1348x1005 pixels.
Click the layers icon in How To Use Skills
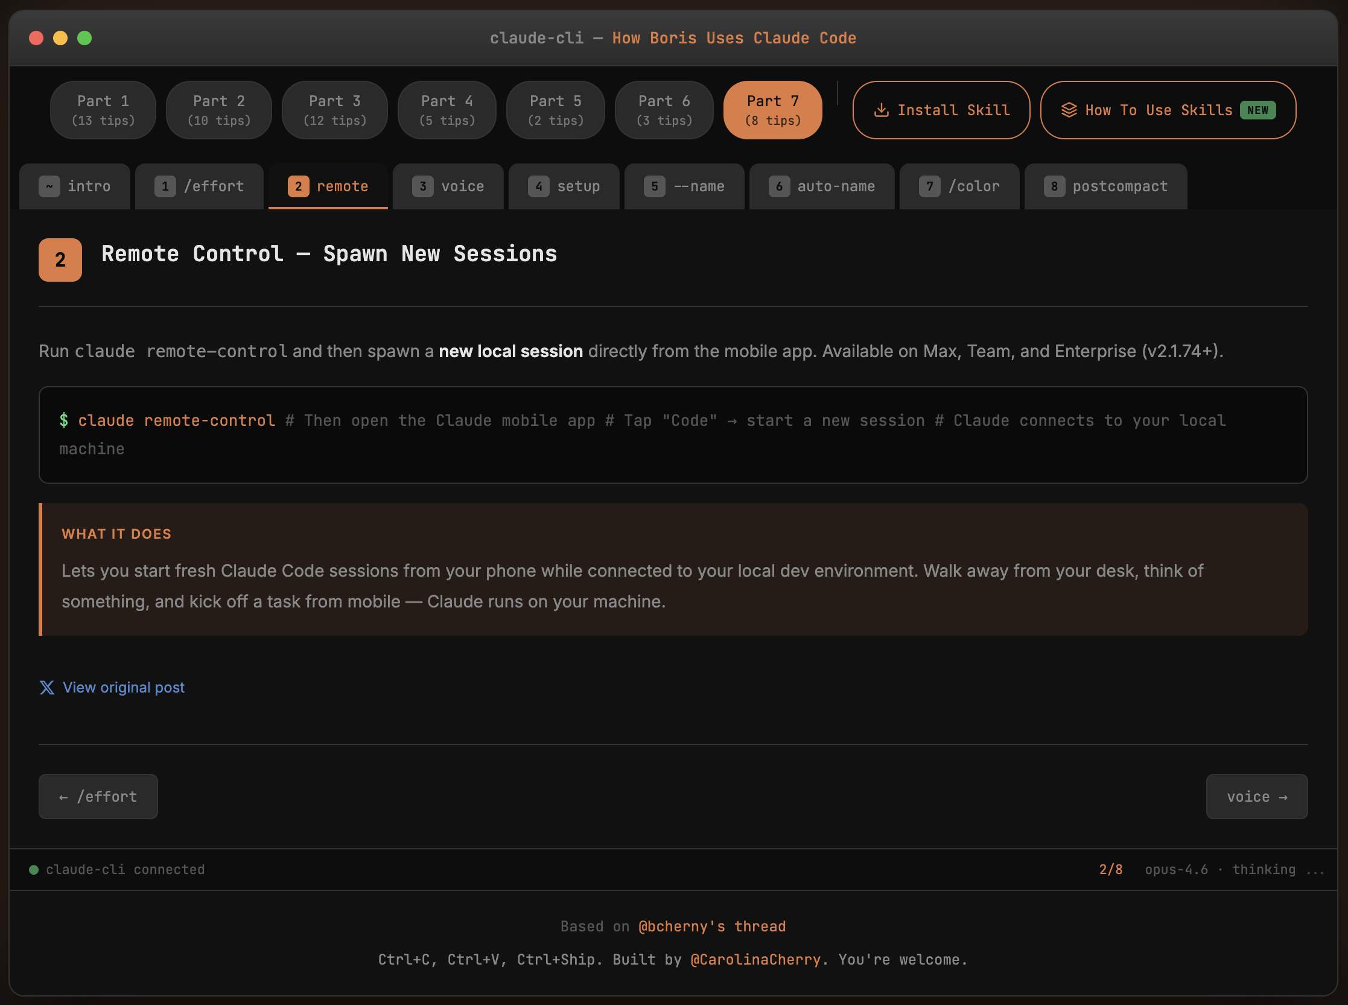point(1069,110)
